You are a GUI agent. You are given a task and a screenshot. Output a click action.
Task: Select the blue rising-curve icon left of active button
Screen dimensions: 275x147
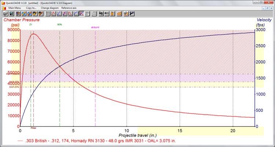pos(76,14)
